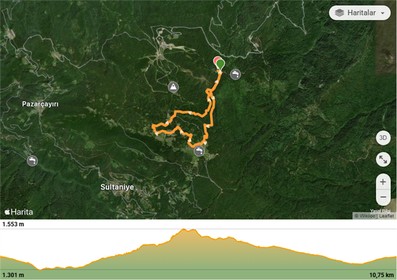Screen dimensions: 397x280
Task: Zoom out with the minus button
Action: point(383,197)
